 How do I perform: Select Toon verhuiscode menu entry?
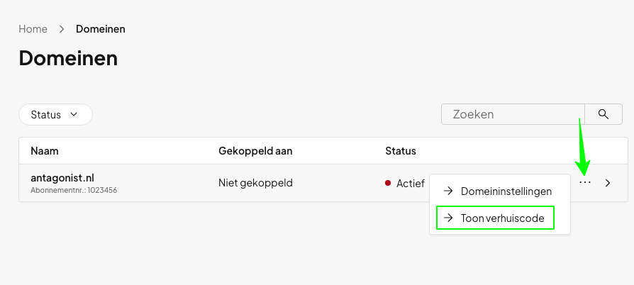tap(502, 218)
